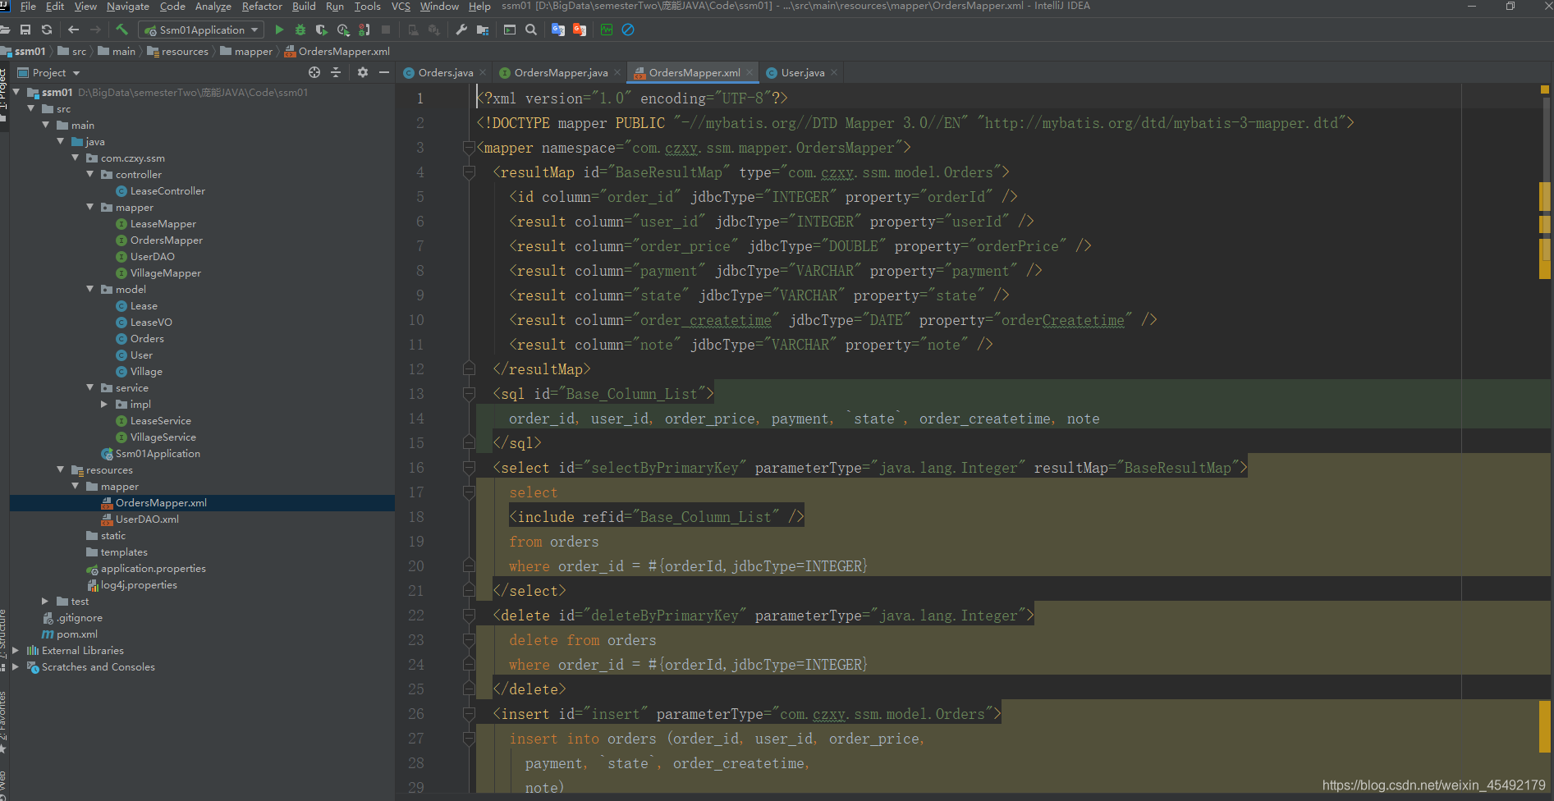Click the yellow warning marker in error stripe
Viewport: 1554px width, 801px height.
pos(1544,89)
